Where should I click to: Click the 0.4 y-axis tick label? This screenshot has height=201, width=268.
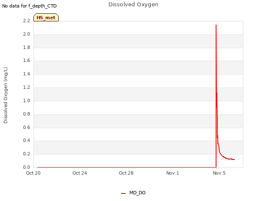pyautogui.click(x=26, y=141)
